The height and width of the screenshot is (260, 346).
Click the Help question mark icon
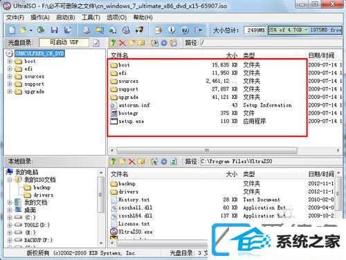click(x=185, y=30)
